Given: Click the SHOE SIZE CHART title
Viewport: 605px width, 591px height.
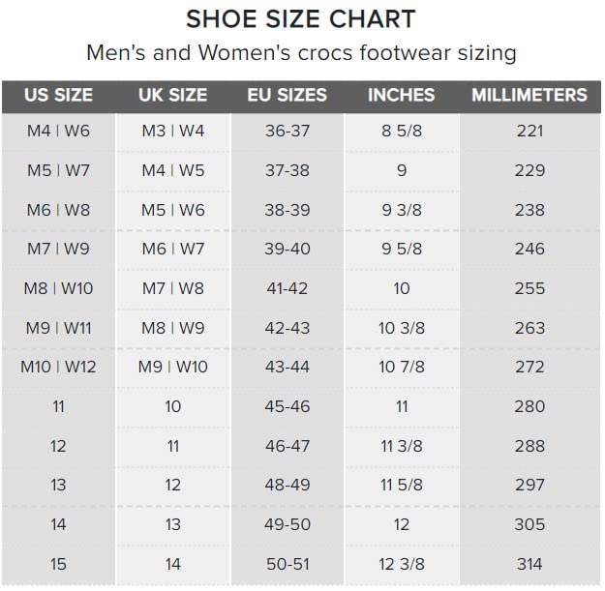Looking at the screenshot, I should (300, 18).
